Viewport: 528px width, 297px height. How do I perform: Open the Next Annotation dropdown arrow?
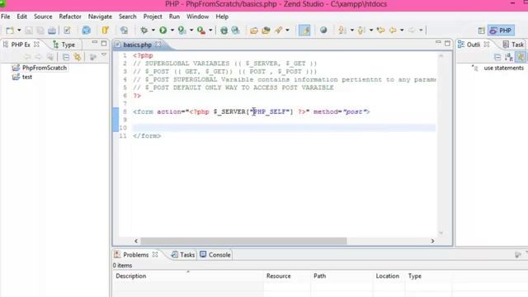tap(352, 31)
